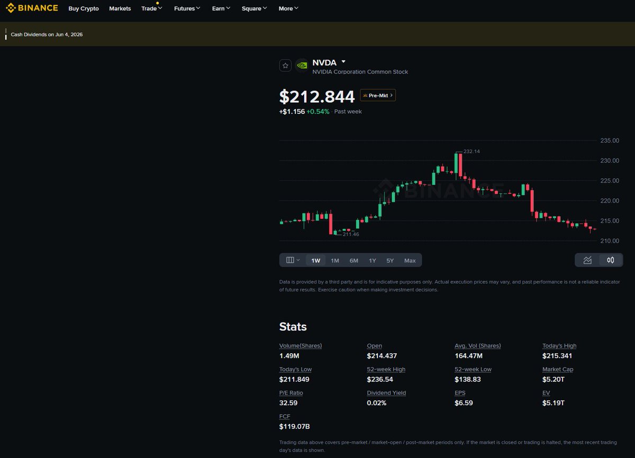Viewport: 635px width, 458px height.
Task: Select the 1W time range
Action: tap(316, 260)
